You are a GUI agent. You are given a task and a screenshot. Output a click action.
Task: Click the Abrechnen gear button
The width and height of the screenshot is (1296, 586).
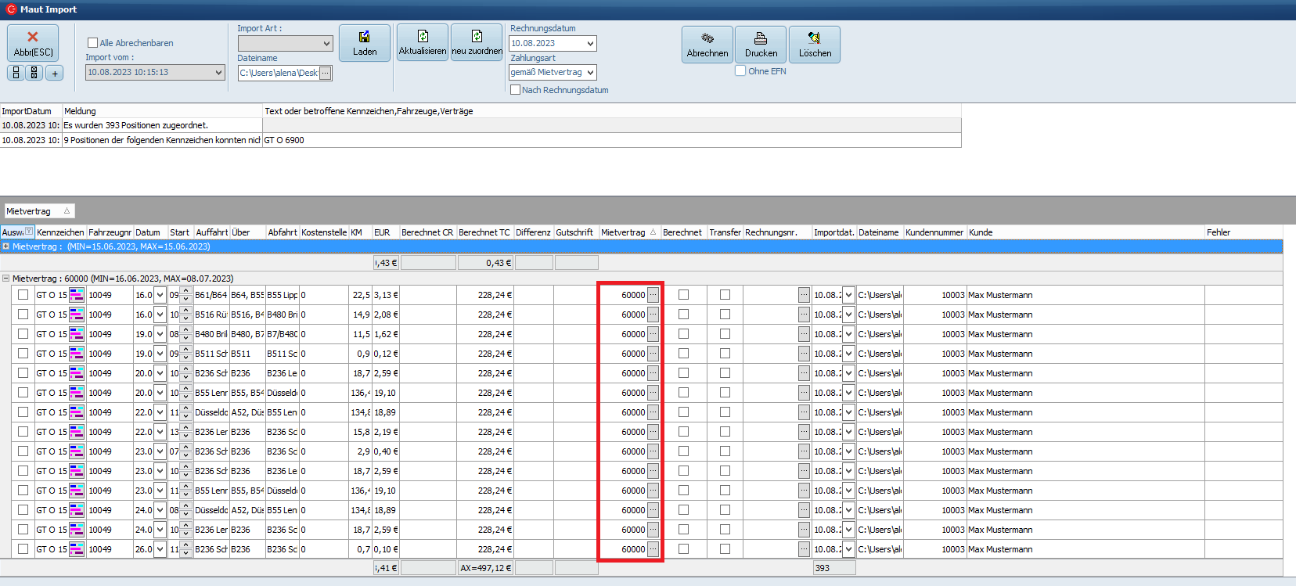point(707,45)
